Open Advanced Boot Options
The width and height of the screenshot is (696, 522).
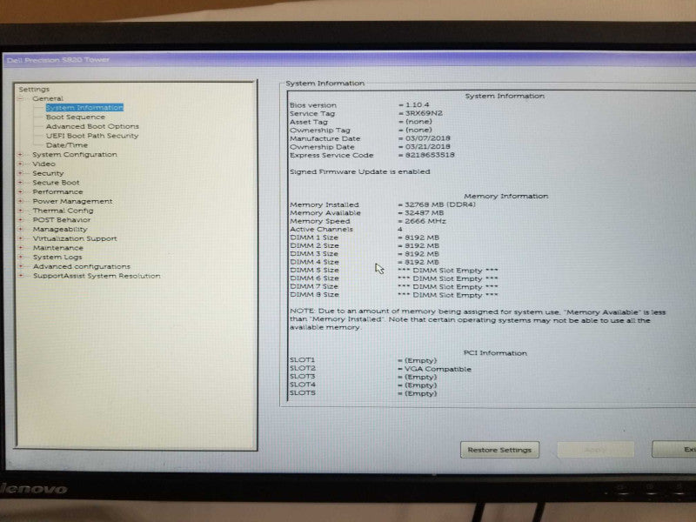92,126
